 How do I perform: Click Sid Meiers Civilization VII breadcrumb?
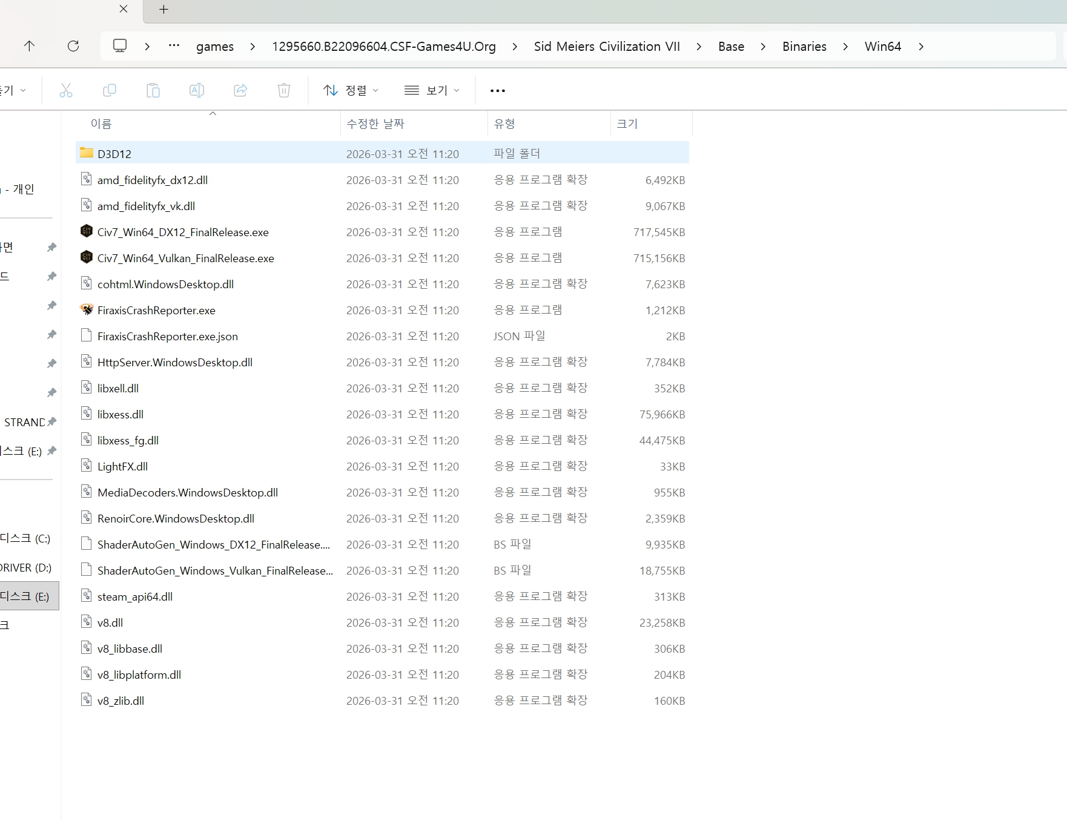(607, 47)
